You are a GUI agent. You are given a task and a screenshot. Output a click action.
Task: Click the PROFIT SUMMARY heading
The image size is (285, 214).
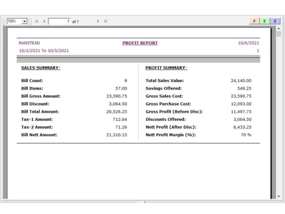point(166,68)
